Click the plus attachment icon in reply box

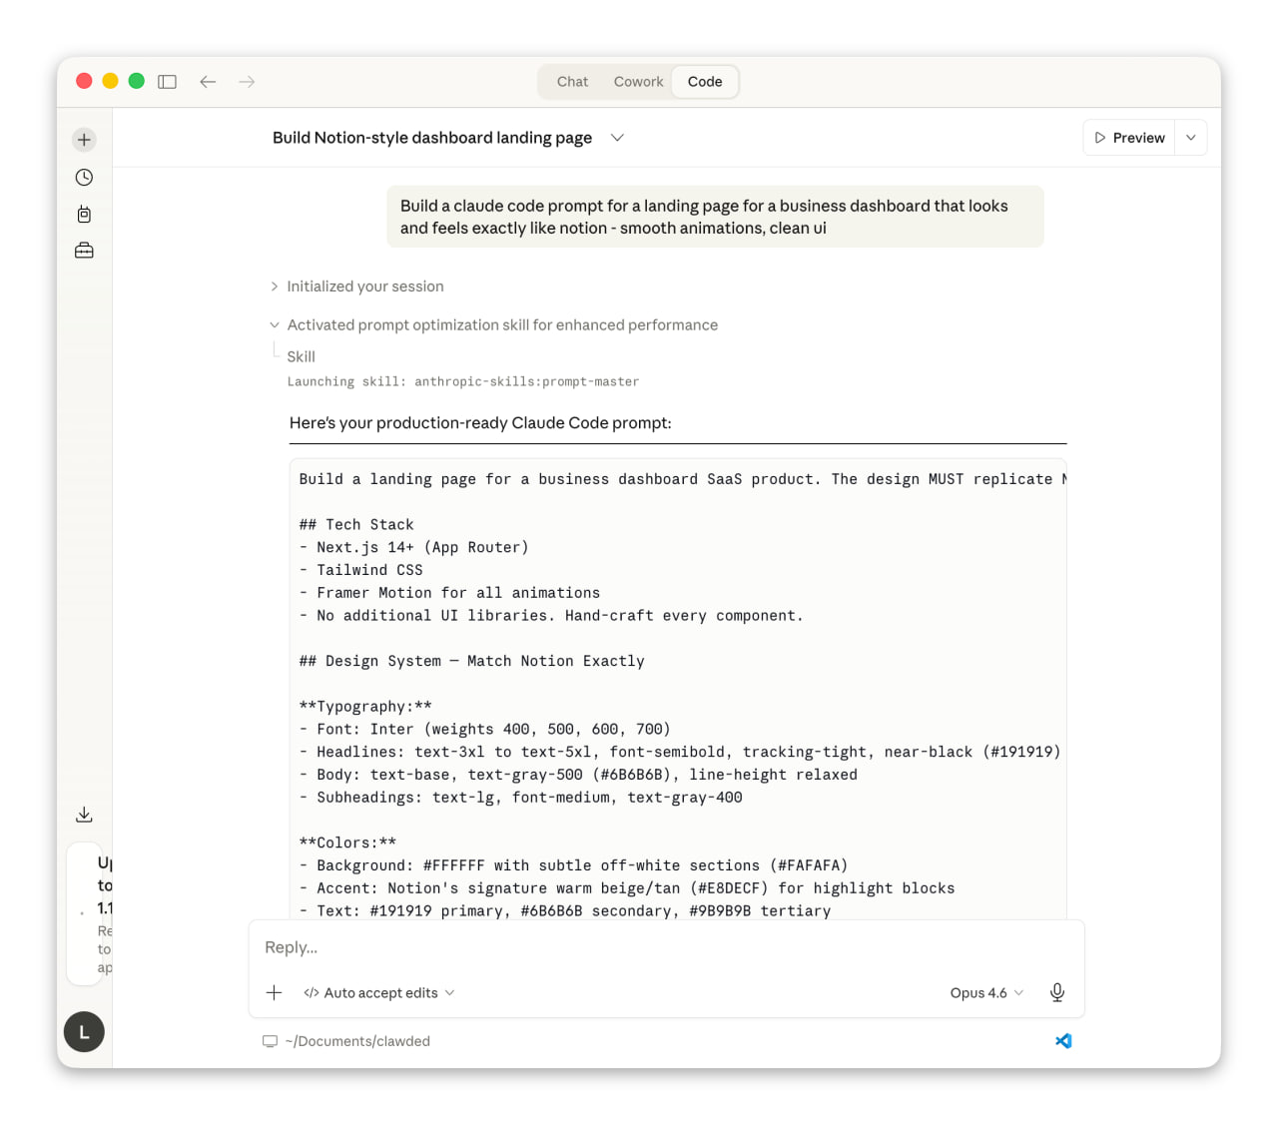coord(274,992)
